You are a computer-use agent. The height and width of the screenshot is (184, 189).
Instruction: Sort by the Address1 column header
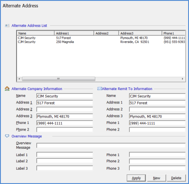[74, 33]
